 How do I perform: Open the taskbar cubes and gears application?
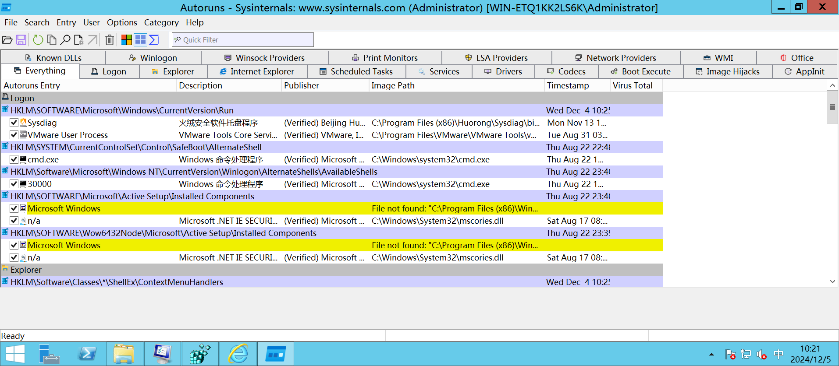pyautogui.click(x=200, y=354)
